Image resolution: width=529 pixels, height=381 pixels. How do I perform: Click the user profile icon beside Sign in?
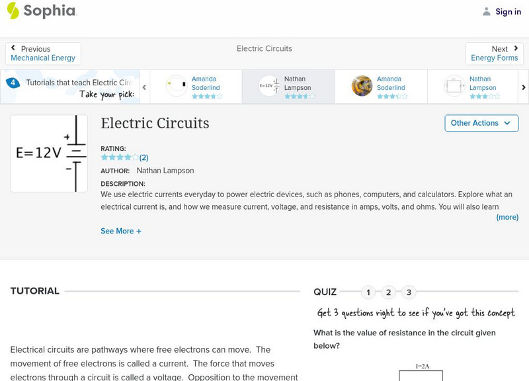point(487,11)
